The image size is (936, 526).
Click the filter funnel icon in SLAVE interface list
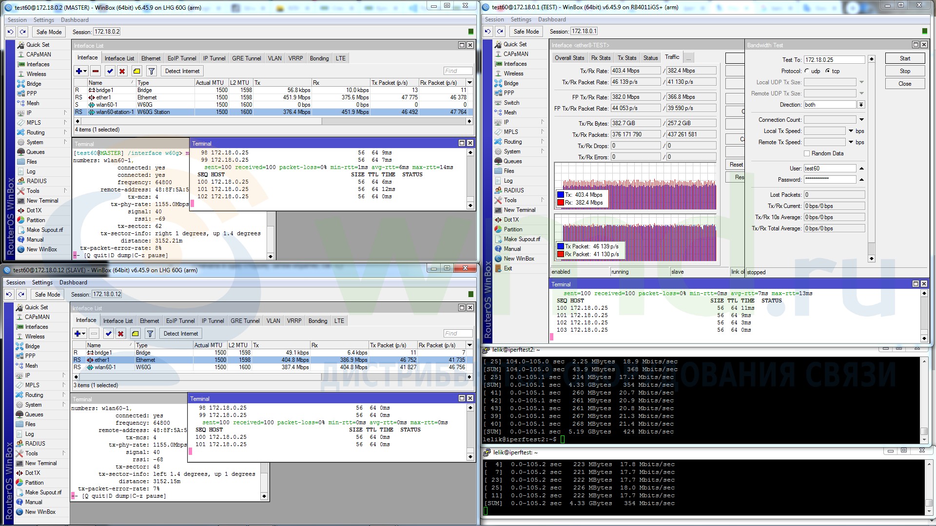click(150, 334)
